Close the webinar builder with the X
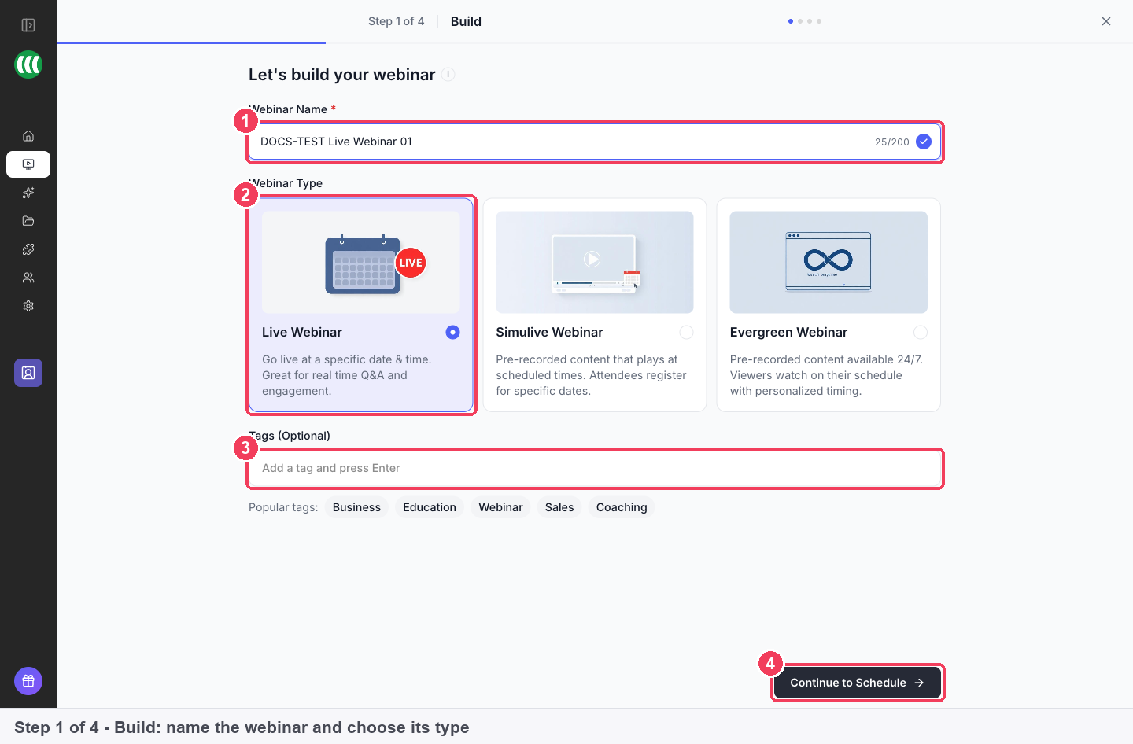Screen dimensions: 1133x744 point(1106,21)
